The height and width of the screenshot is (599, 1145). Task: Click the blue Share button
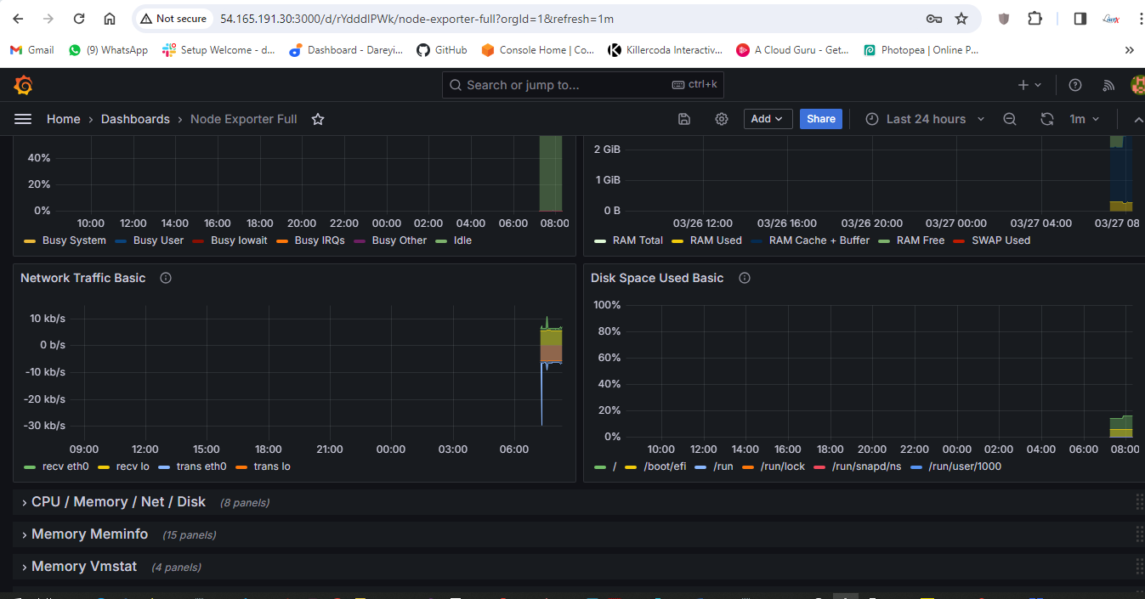820,119
